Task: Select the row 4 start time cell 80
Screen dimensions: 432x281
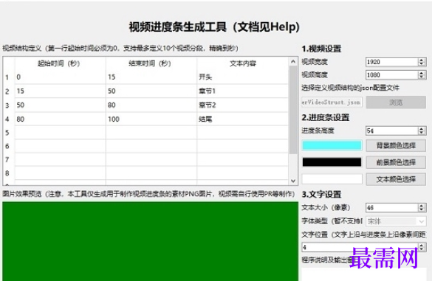Action: pos(61,119)
